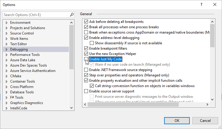Image resolution: width=222 pixels, height=129 pixels.
Task: Expand the Text Editor node arrow
Action: 7,44
